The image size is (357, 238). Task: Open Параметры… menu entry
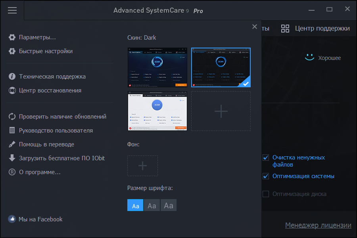coord(37,37)
